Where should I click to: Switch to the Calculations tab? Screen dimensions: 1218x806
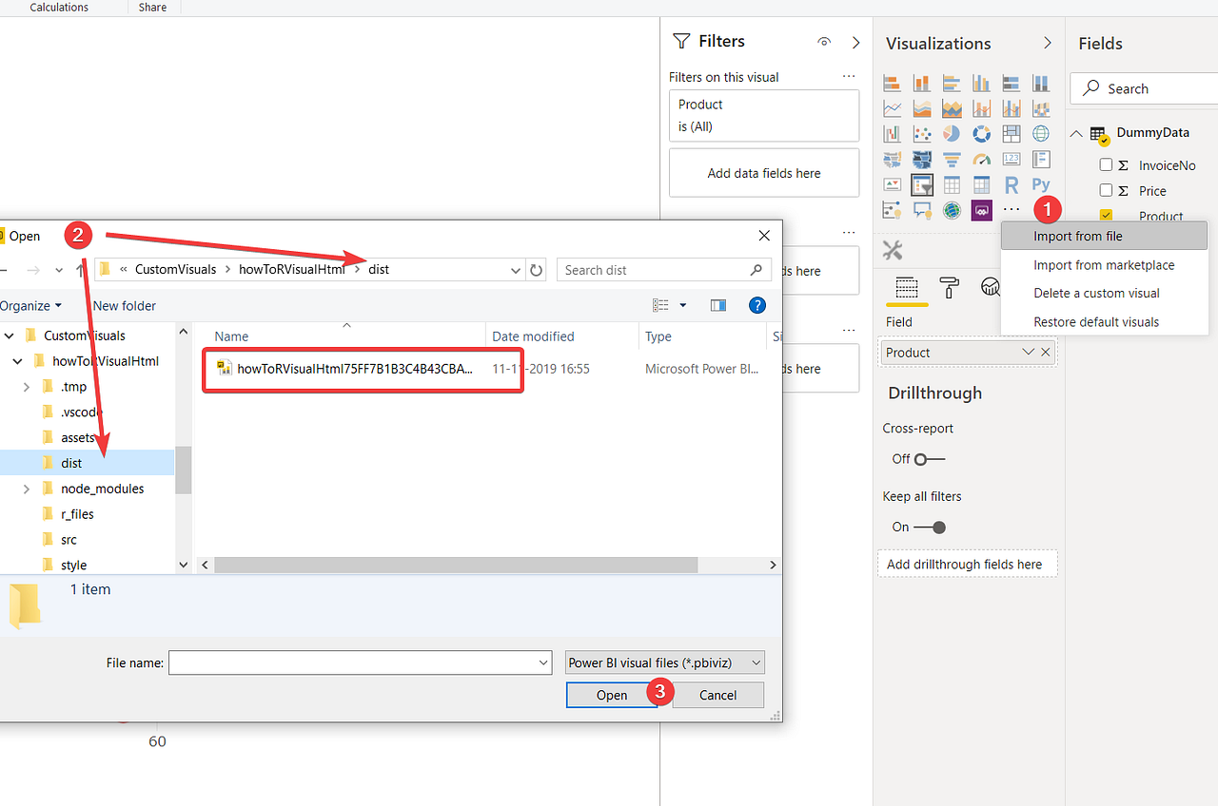pos(59,8)
